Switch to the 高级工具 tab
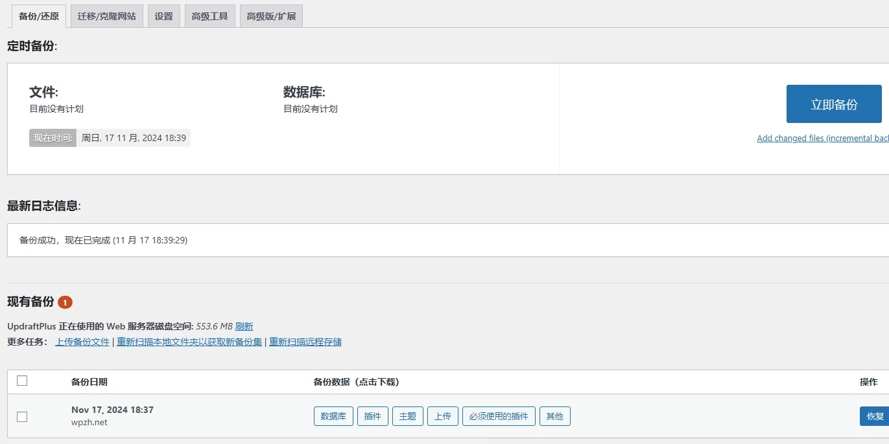Viewport: 889px width, 444px height. 209,16
